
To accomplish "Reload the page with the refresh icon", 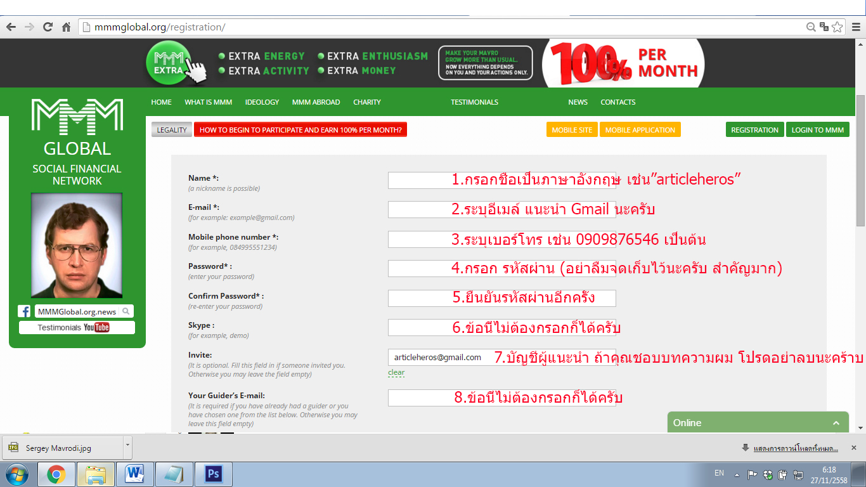I will [x=48, y=27].
